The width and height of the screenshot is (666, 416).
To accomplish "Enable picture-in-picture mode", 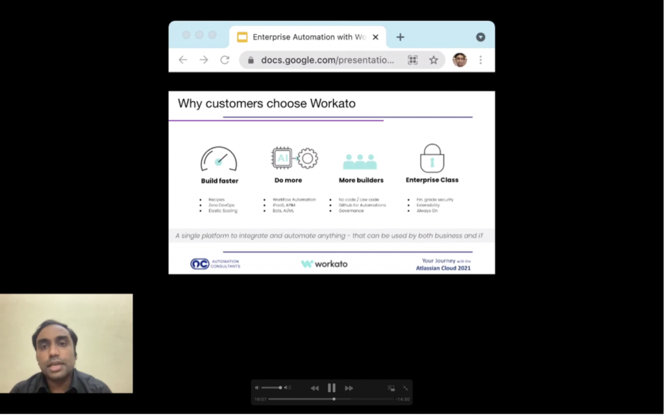I will pos(391,388).
